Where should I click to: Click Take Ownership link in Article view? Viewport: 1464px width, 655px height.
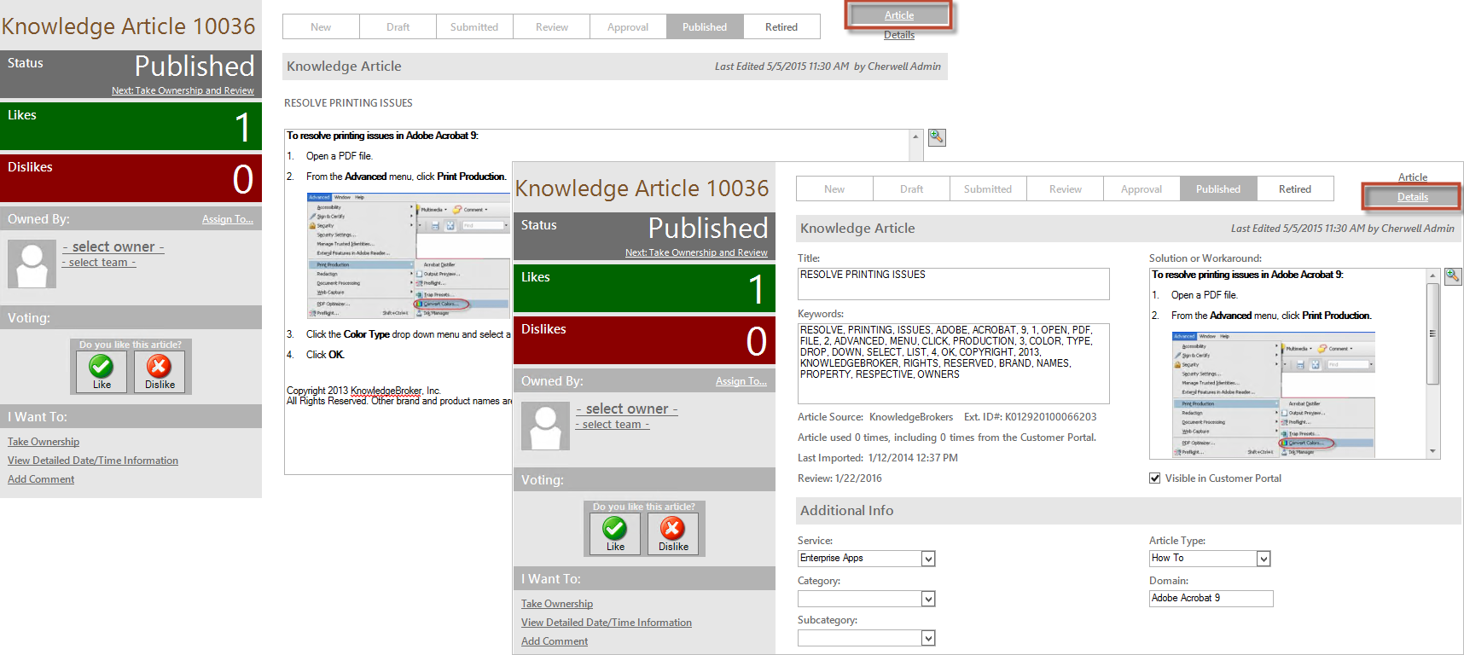[44, 442]
